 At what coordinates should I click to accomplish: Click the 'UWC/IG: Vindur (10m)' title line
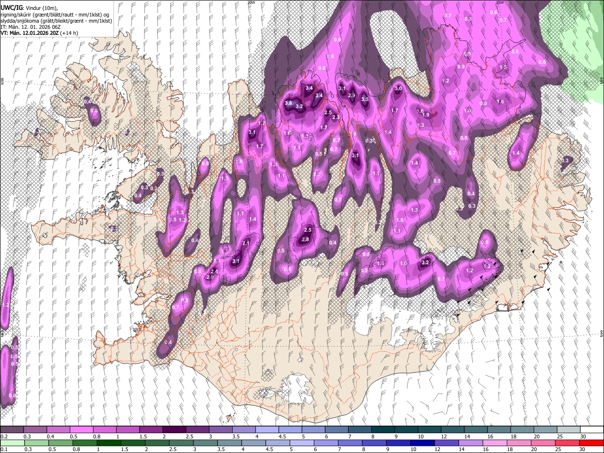[x=29, y=8]
